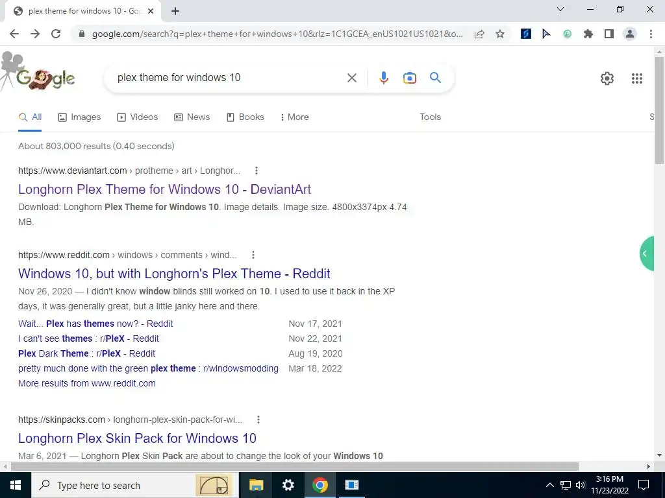Expand the More search categories menu
Viewport: 665px width, 498px height.
click(295, 117)
